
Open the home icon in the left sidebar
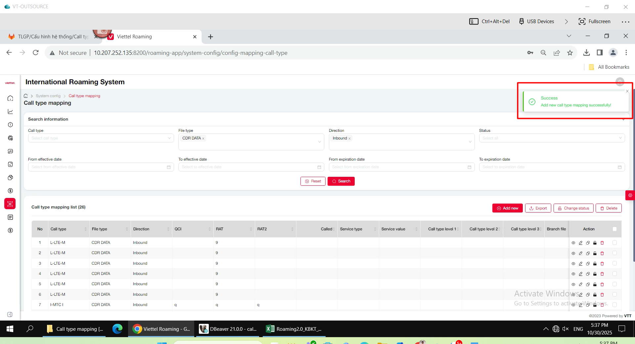click(x=10, y=98)
